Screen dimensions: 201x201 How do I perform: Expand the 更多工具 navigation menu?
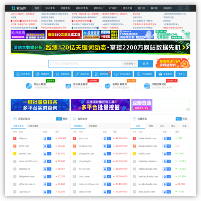(128, 8)
